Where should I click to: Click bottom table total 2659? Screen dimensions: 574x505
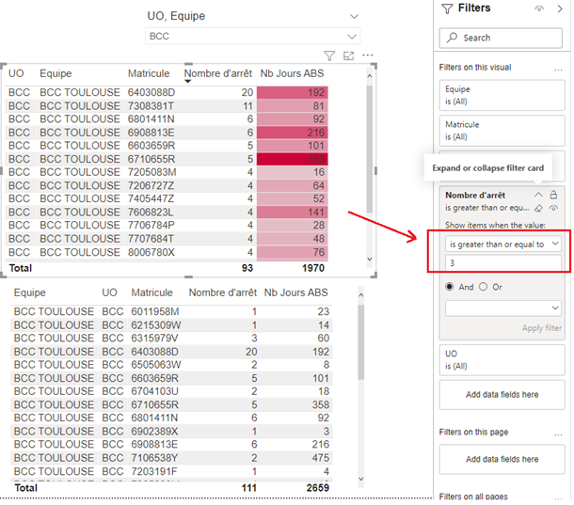[x=318, y=488]
